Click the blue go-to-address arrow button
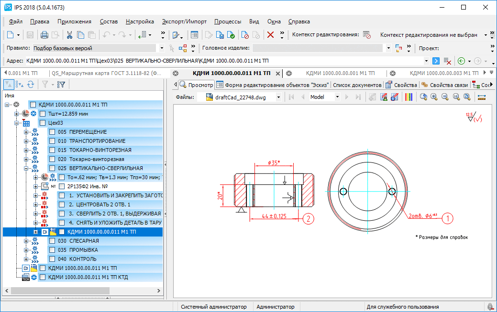Screen dimensions: 497x312 (x=436, y=61)
